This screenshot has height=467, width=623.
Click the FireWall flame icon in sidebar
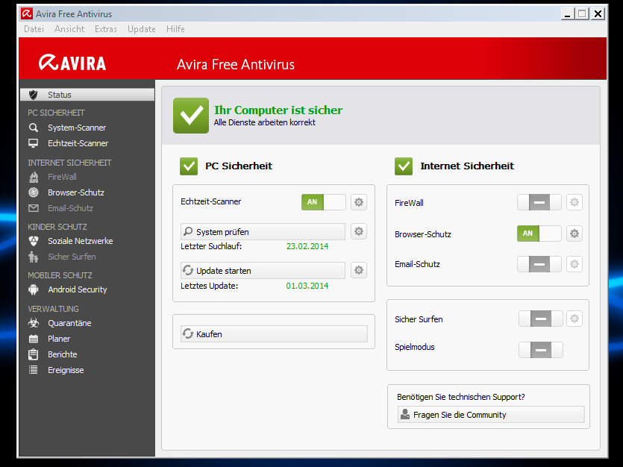tap(34, 177)
